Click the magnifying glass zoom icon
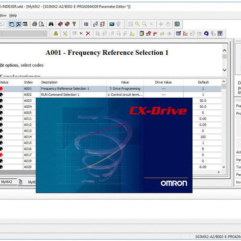The image size is (241, 241). [145, 24]
